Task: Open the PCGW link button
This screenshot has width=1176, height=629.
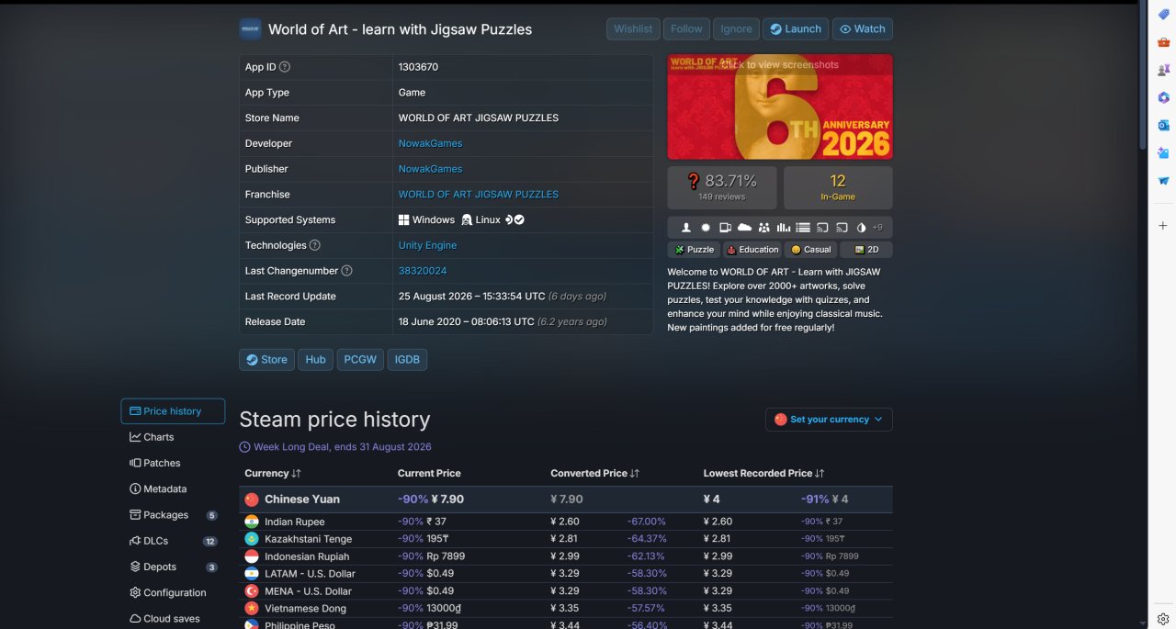Action: pos(360,360)
